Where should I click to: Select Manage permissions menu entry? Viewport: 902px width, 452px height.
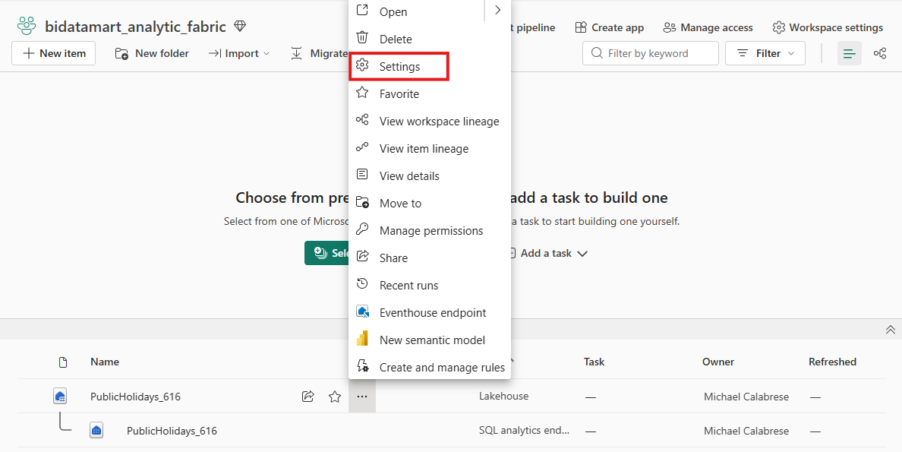click(429, 230)
